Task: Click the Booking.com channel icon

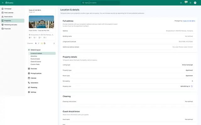Action: [36, 43]
